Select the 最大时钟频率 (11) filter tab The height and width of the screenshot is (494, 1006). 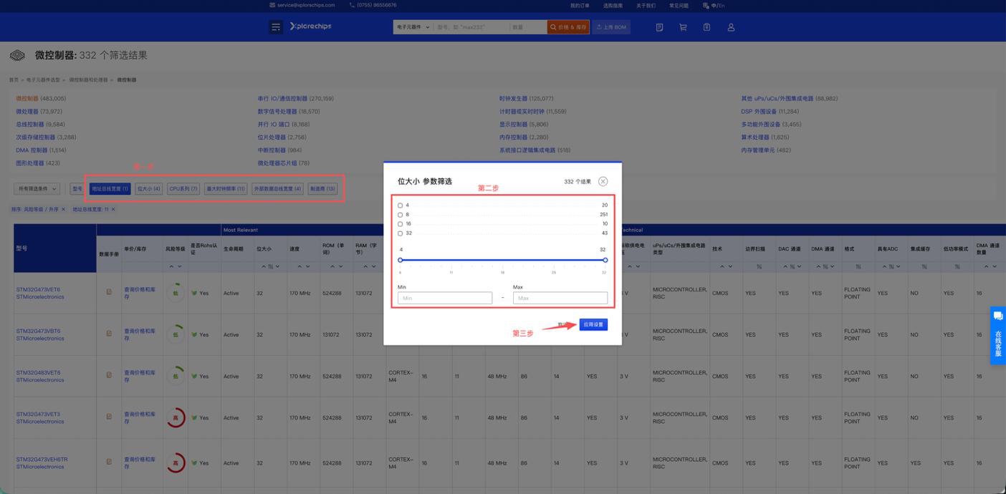[226, 189]
